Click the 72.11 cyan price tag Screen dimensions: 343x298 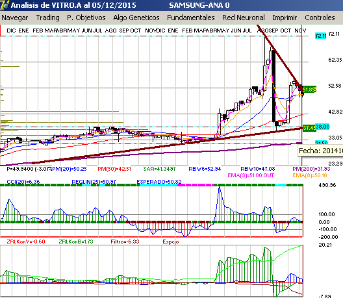(x=320, y=36)
